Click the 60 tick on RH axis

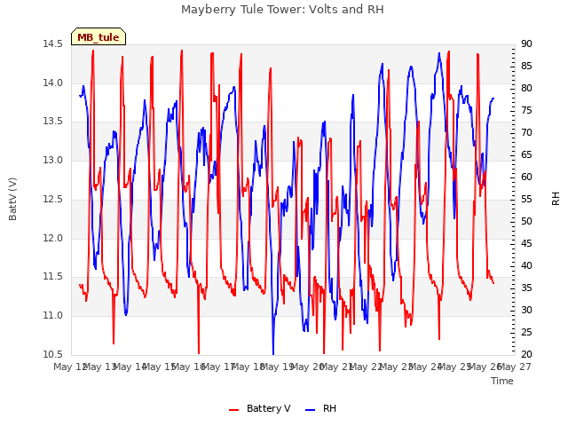pos(526,177)
